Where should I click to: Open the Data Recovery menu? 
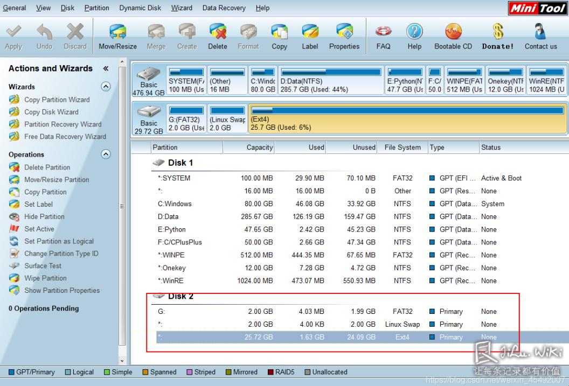point(224,8)
